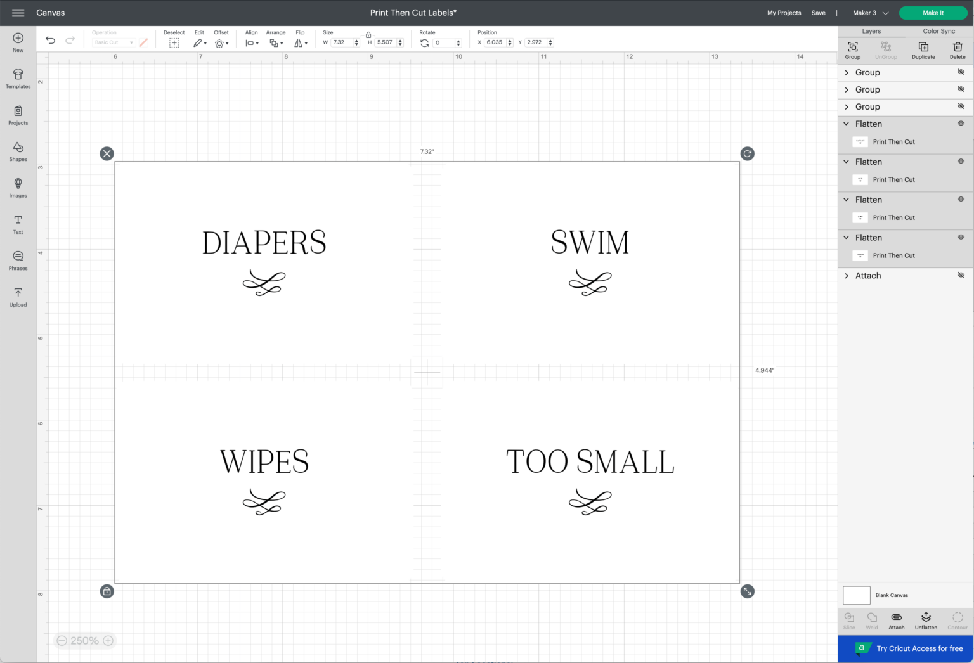This screenshot has width=974, height=663.
Task: Click the Unflatten icon
Action: coord(926,620)
